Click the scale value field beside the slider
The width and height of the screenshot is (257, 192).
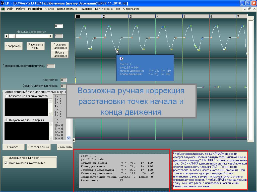point(59,36)
